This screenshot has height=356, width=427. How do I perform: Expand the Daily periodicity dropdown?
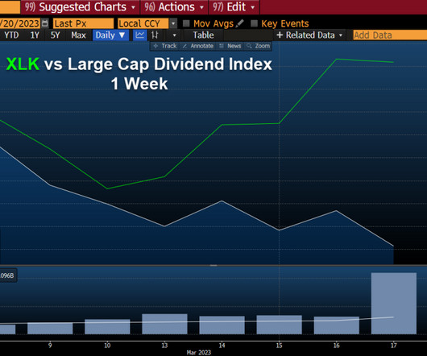(x=110, y=35)
